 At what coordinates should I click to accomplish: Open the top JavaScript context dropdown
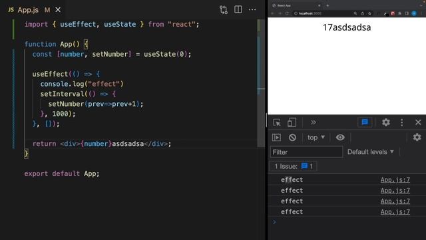pos(316,137)
